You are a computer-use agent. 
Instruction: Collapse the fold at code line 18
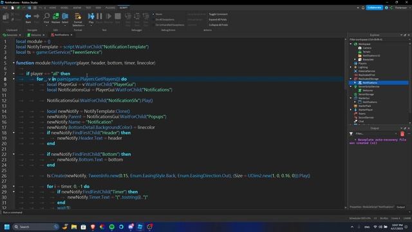pos(14,133)
